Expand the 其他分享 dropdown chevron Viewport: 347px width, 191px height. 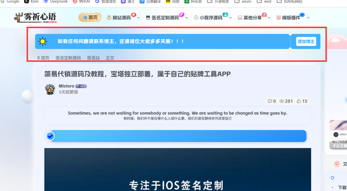click(269, 18)
